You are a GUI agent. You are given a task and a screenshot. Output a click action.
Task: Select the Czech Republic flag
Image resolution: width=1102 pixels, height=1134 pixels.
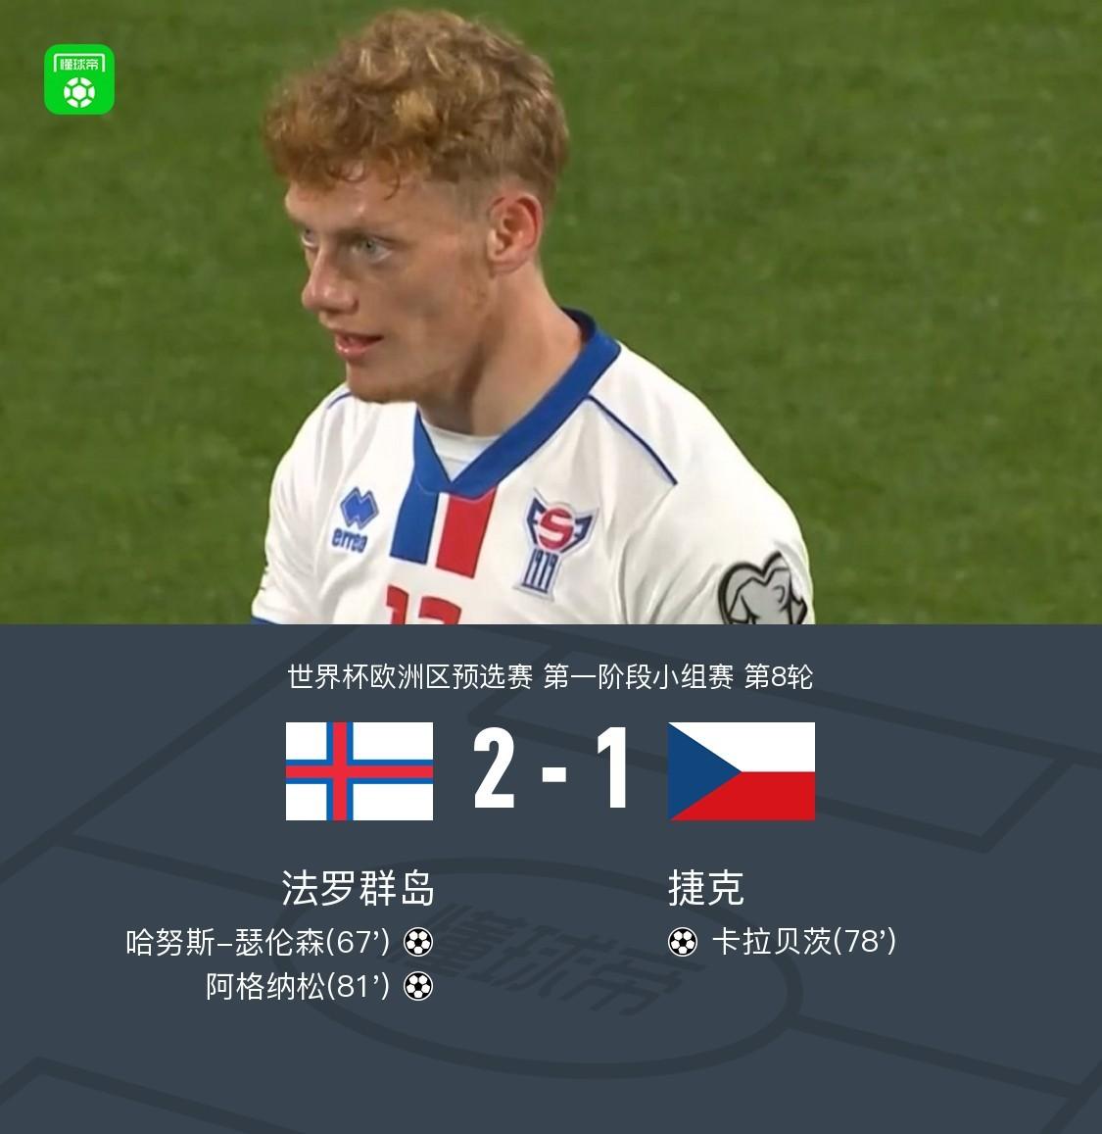coord(742,771)
